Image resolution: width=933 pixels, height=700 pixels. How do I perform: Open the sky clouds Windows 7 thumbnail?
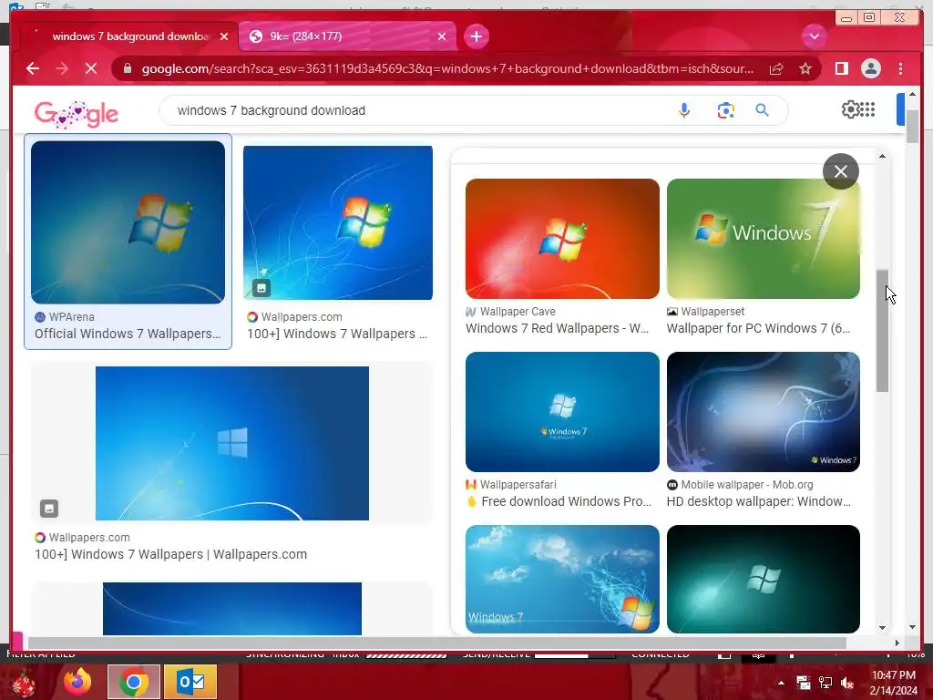coord(562,579)
